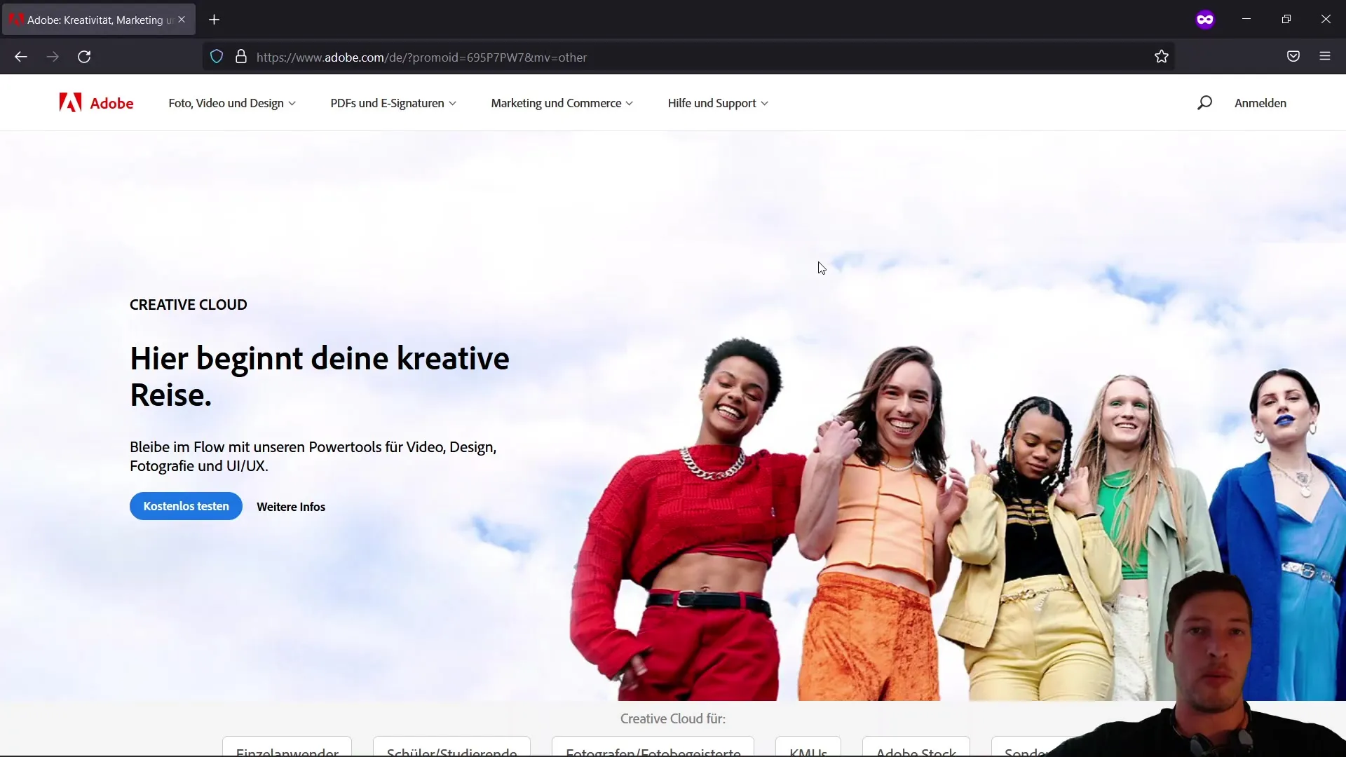Click the new tab plus icon
The image size is (1346, 757).
(215, 20)
